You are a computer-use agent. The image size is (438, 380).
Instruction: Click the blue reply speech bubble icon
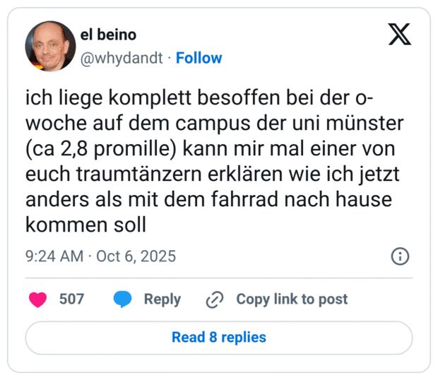click(122, 299)
